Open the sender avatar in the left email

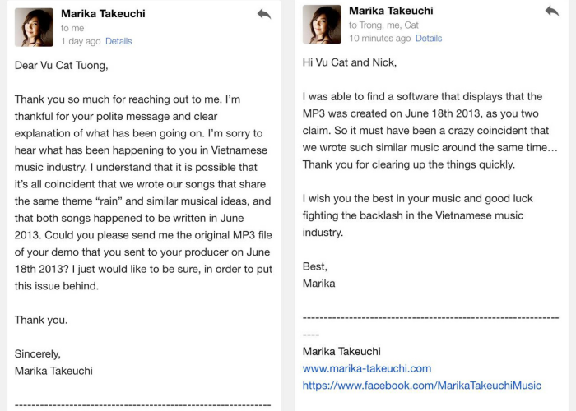click(35, 26)
